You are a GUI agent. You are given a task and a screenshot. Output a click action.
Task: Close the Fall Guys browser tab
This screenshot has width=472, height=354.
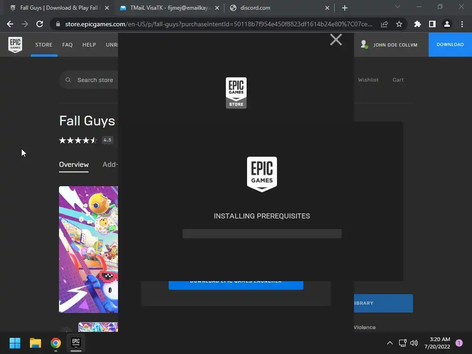107,8
